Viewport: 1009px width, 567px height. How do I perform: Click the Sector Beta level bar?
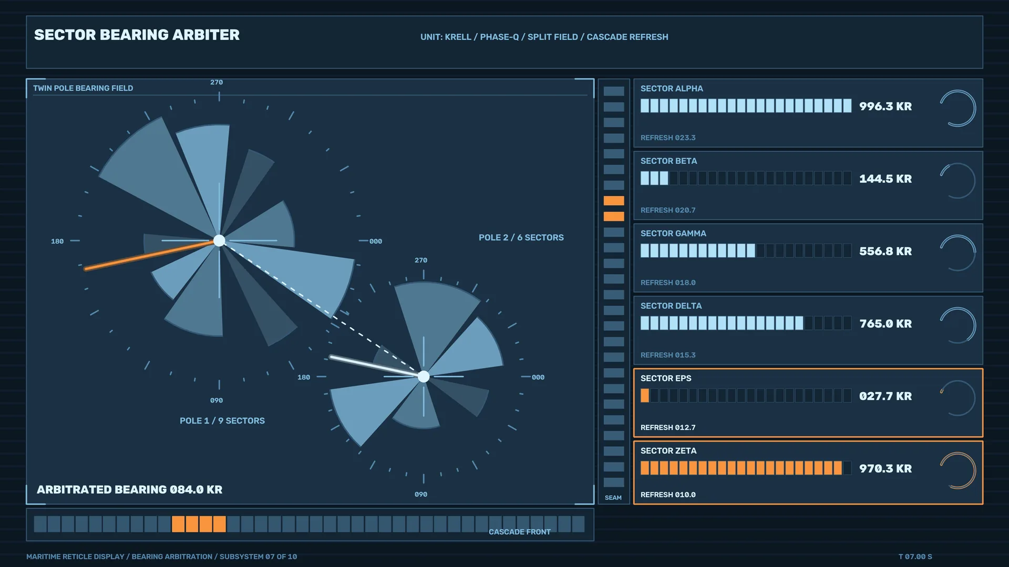click(746, 178)
